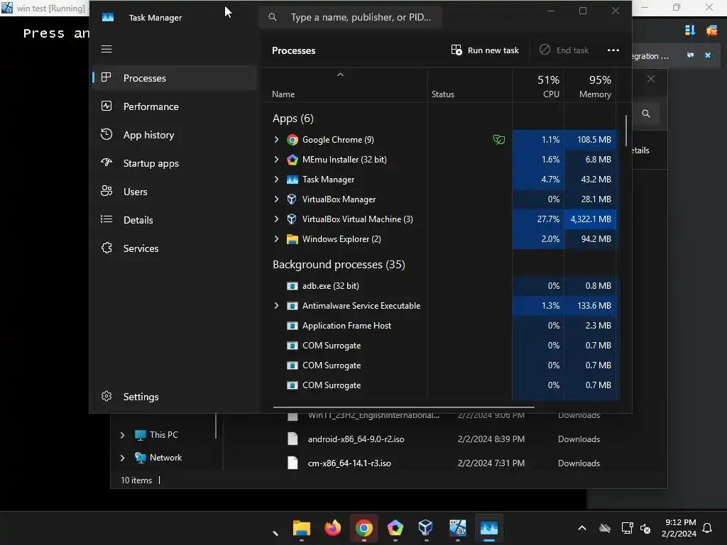Open Firefox from the taskbar
This screenshot has width=727, height=545.
point(332,528)
